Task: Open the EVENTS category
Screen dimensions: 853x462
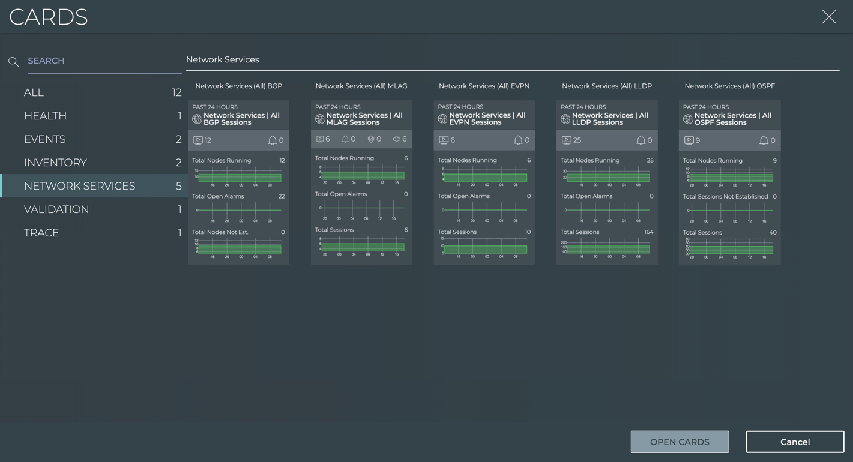Action: [x=44, y=139]
